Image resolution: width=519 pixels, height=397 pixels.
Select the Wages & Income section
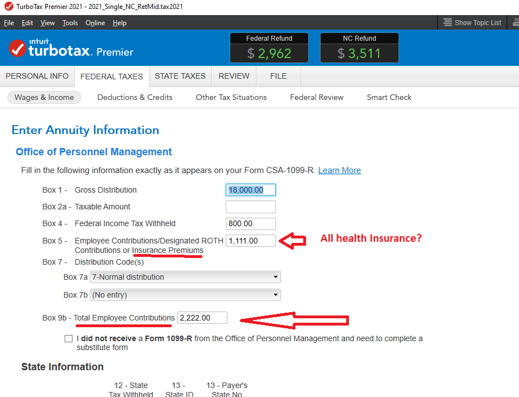click(44, 97)
